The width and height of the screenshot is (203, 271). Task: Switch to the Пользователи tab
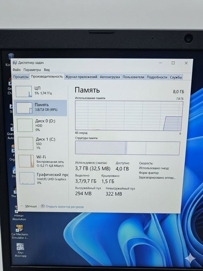click(x=133, y=77)
